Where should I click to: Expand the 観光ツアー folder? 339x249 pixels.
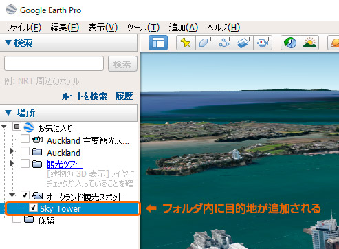click(12, 164)
